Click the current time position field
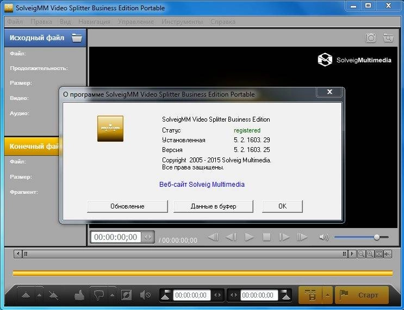Screen dimensions: 404x310 116,237
